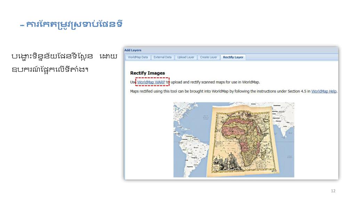Click the Rectify Images heading
The width and height of the screenshot is (356, 200).
tap(147, 73)
